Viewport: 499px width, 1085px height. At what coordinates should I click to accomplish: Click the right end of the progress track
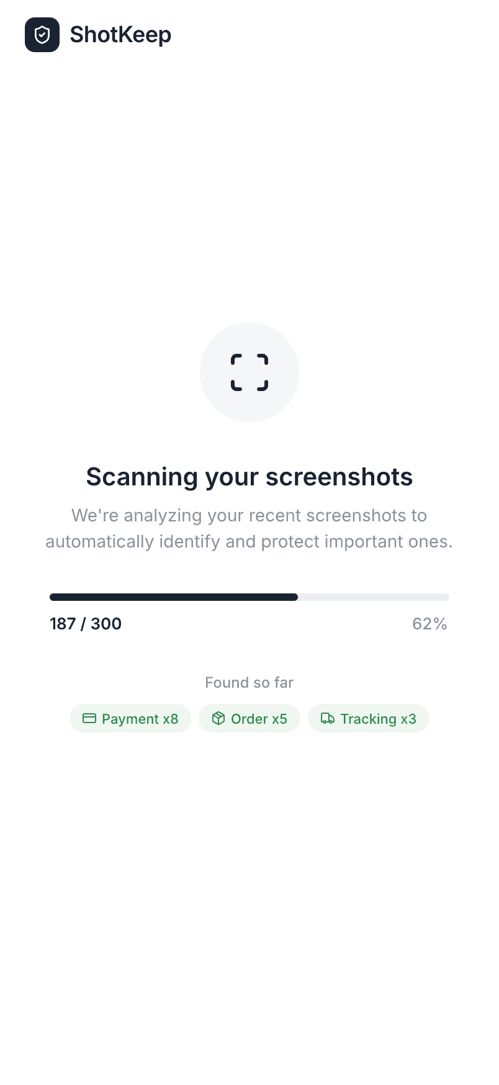(x=444, y=597)
